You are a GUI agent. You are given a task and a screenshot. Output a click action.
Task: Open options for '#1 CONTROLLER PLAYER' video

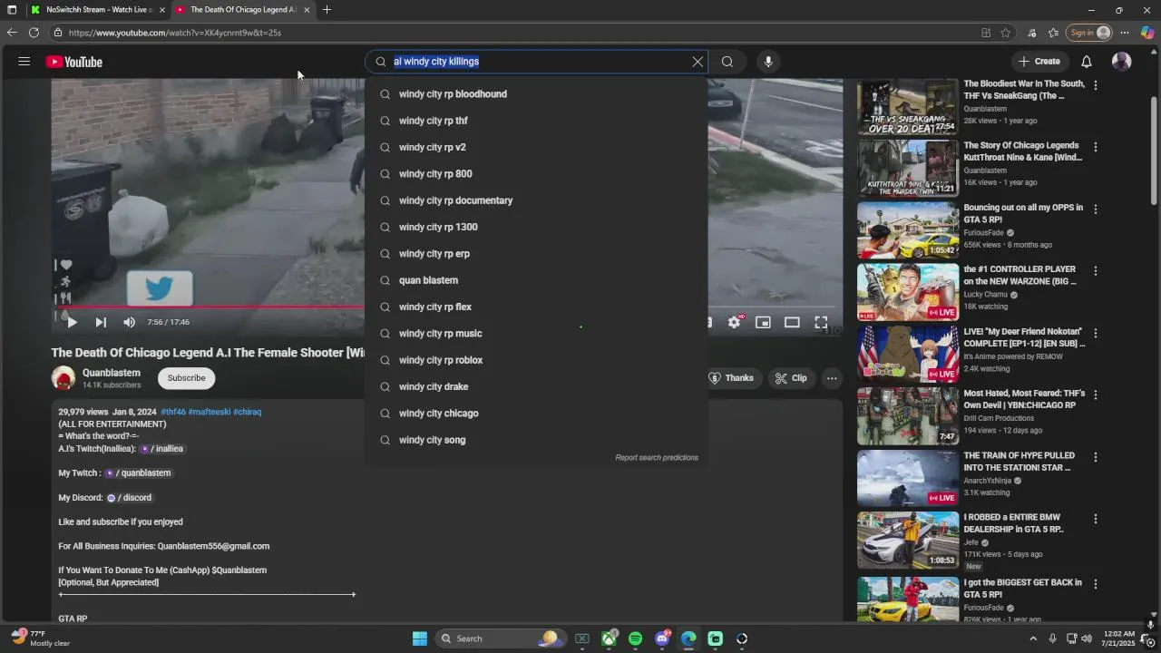coord(1096,271)
